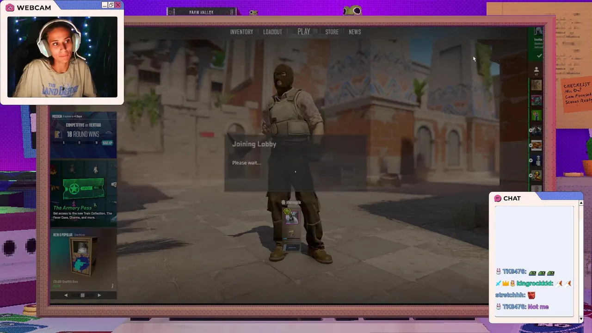Select the yellow headphones friend avatar
This screenshot has height=333, width=592.
coord(536,176)
